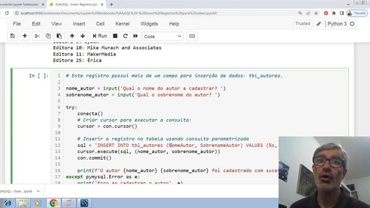Copy selected cells icon
Viewport: 370px width, 208px height.
(48, 36)
